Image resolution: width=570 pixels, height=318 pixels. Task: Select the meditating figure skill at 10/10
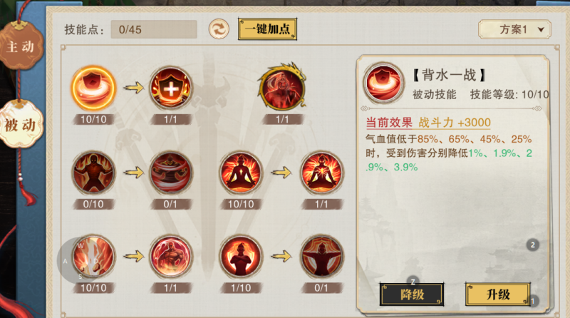tap(241, 173)
